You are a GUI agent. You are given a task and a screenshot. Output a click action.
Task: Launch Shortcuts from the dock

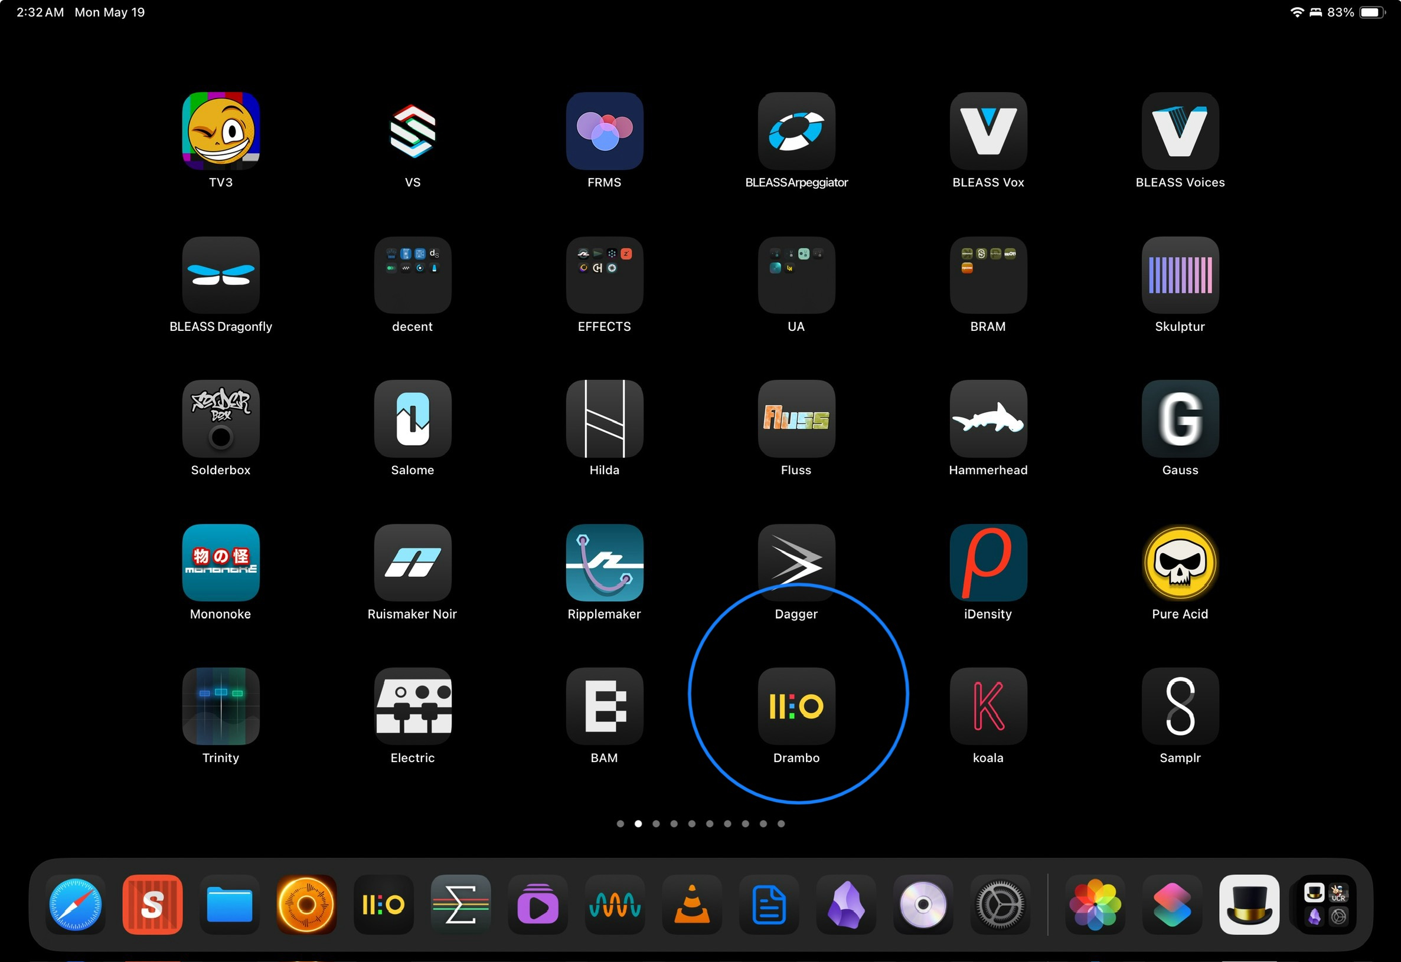pyautogui.click(x=1173, y=904)
